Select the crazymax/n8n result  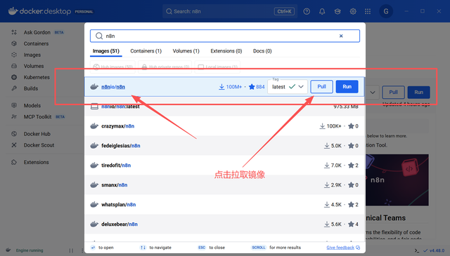tap(224, 126)
